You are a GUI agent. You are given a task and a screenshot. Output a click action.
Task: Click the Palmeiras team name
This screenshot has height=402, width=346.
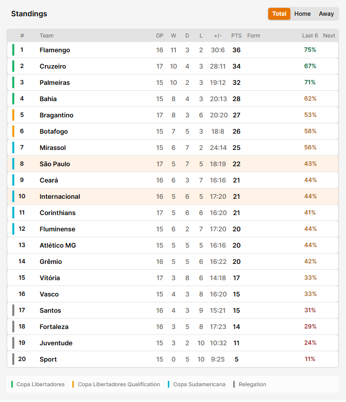click(55, 82)
